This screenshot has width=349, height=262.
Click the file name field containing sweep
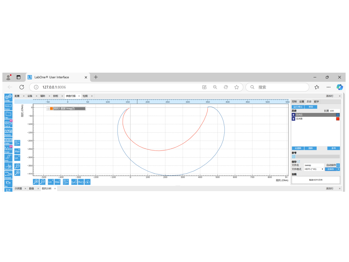pyautogui.click(x=314, y=165)
